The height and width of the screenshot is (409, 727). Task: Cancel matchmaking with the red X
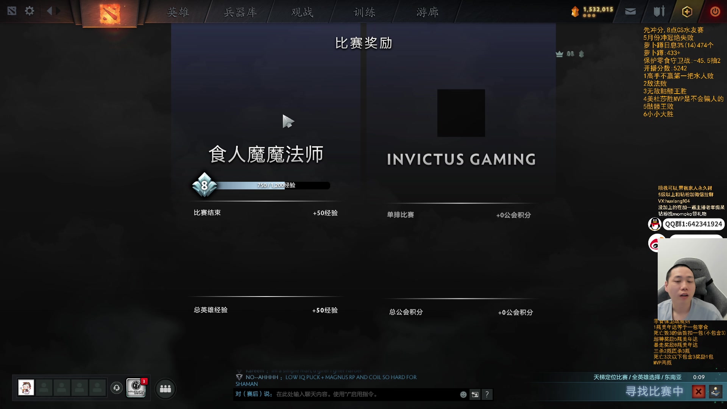coord(699,391)
